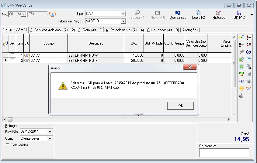Click the purple dollar speech bubble icon
The image size is (257, 163).
[x=241, y=81]
